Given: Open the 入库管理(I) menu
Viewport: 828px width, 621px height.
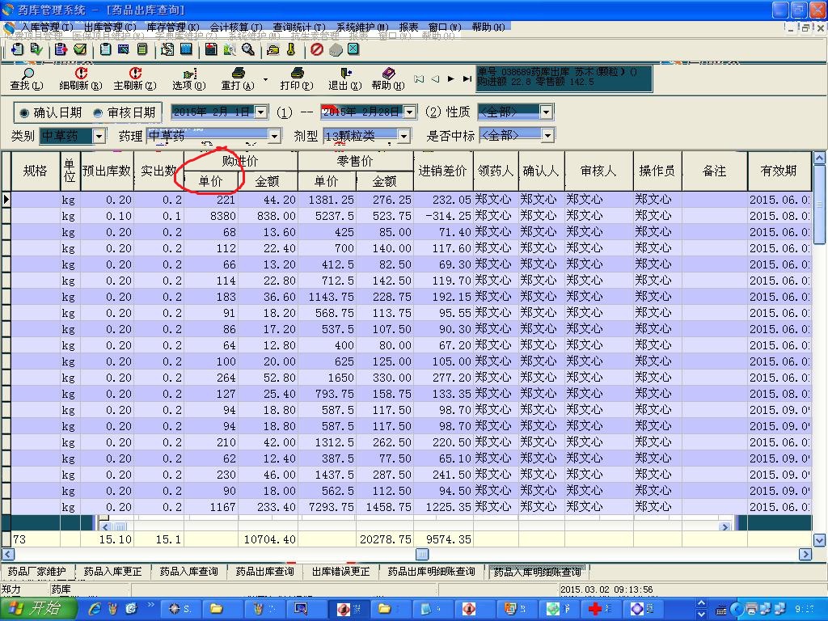Looking at the screenshot, I should 48,27.
